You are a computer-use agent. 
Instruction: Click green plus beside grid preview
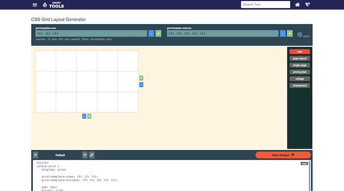(x=141, y=78)
